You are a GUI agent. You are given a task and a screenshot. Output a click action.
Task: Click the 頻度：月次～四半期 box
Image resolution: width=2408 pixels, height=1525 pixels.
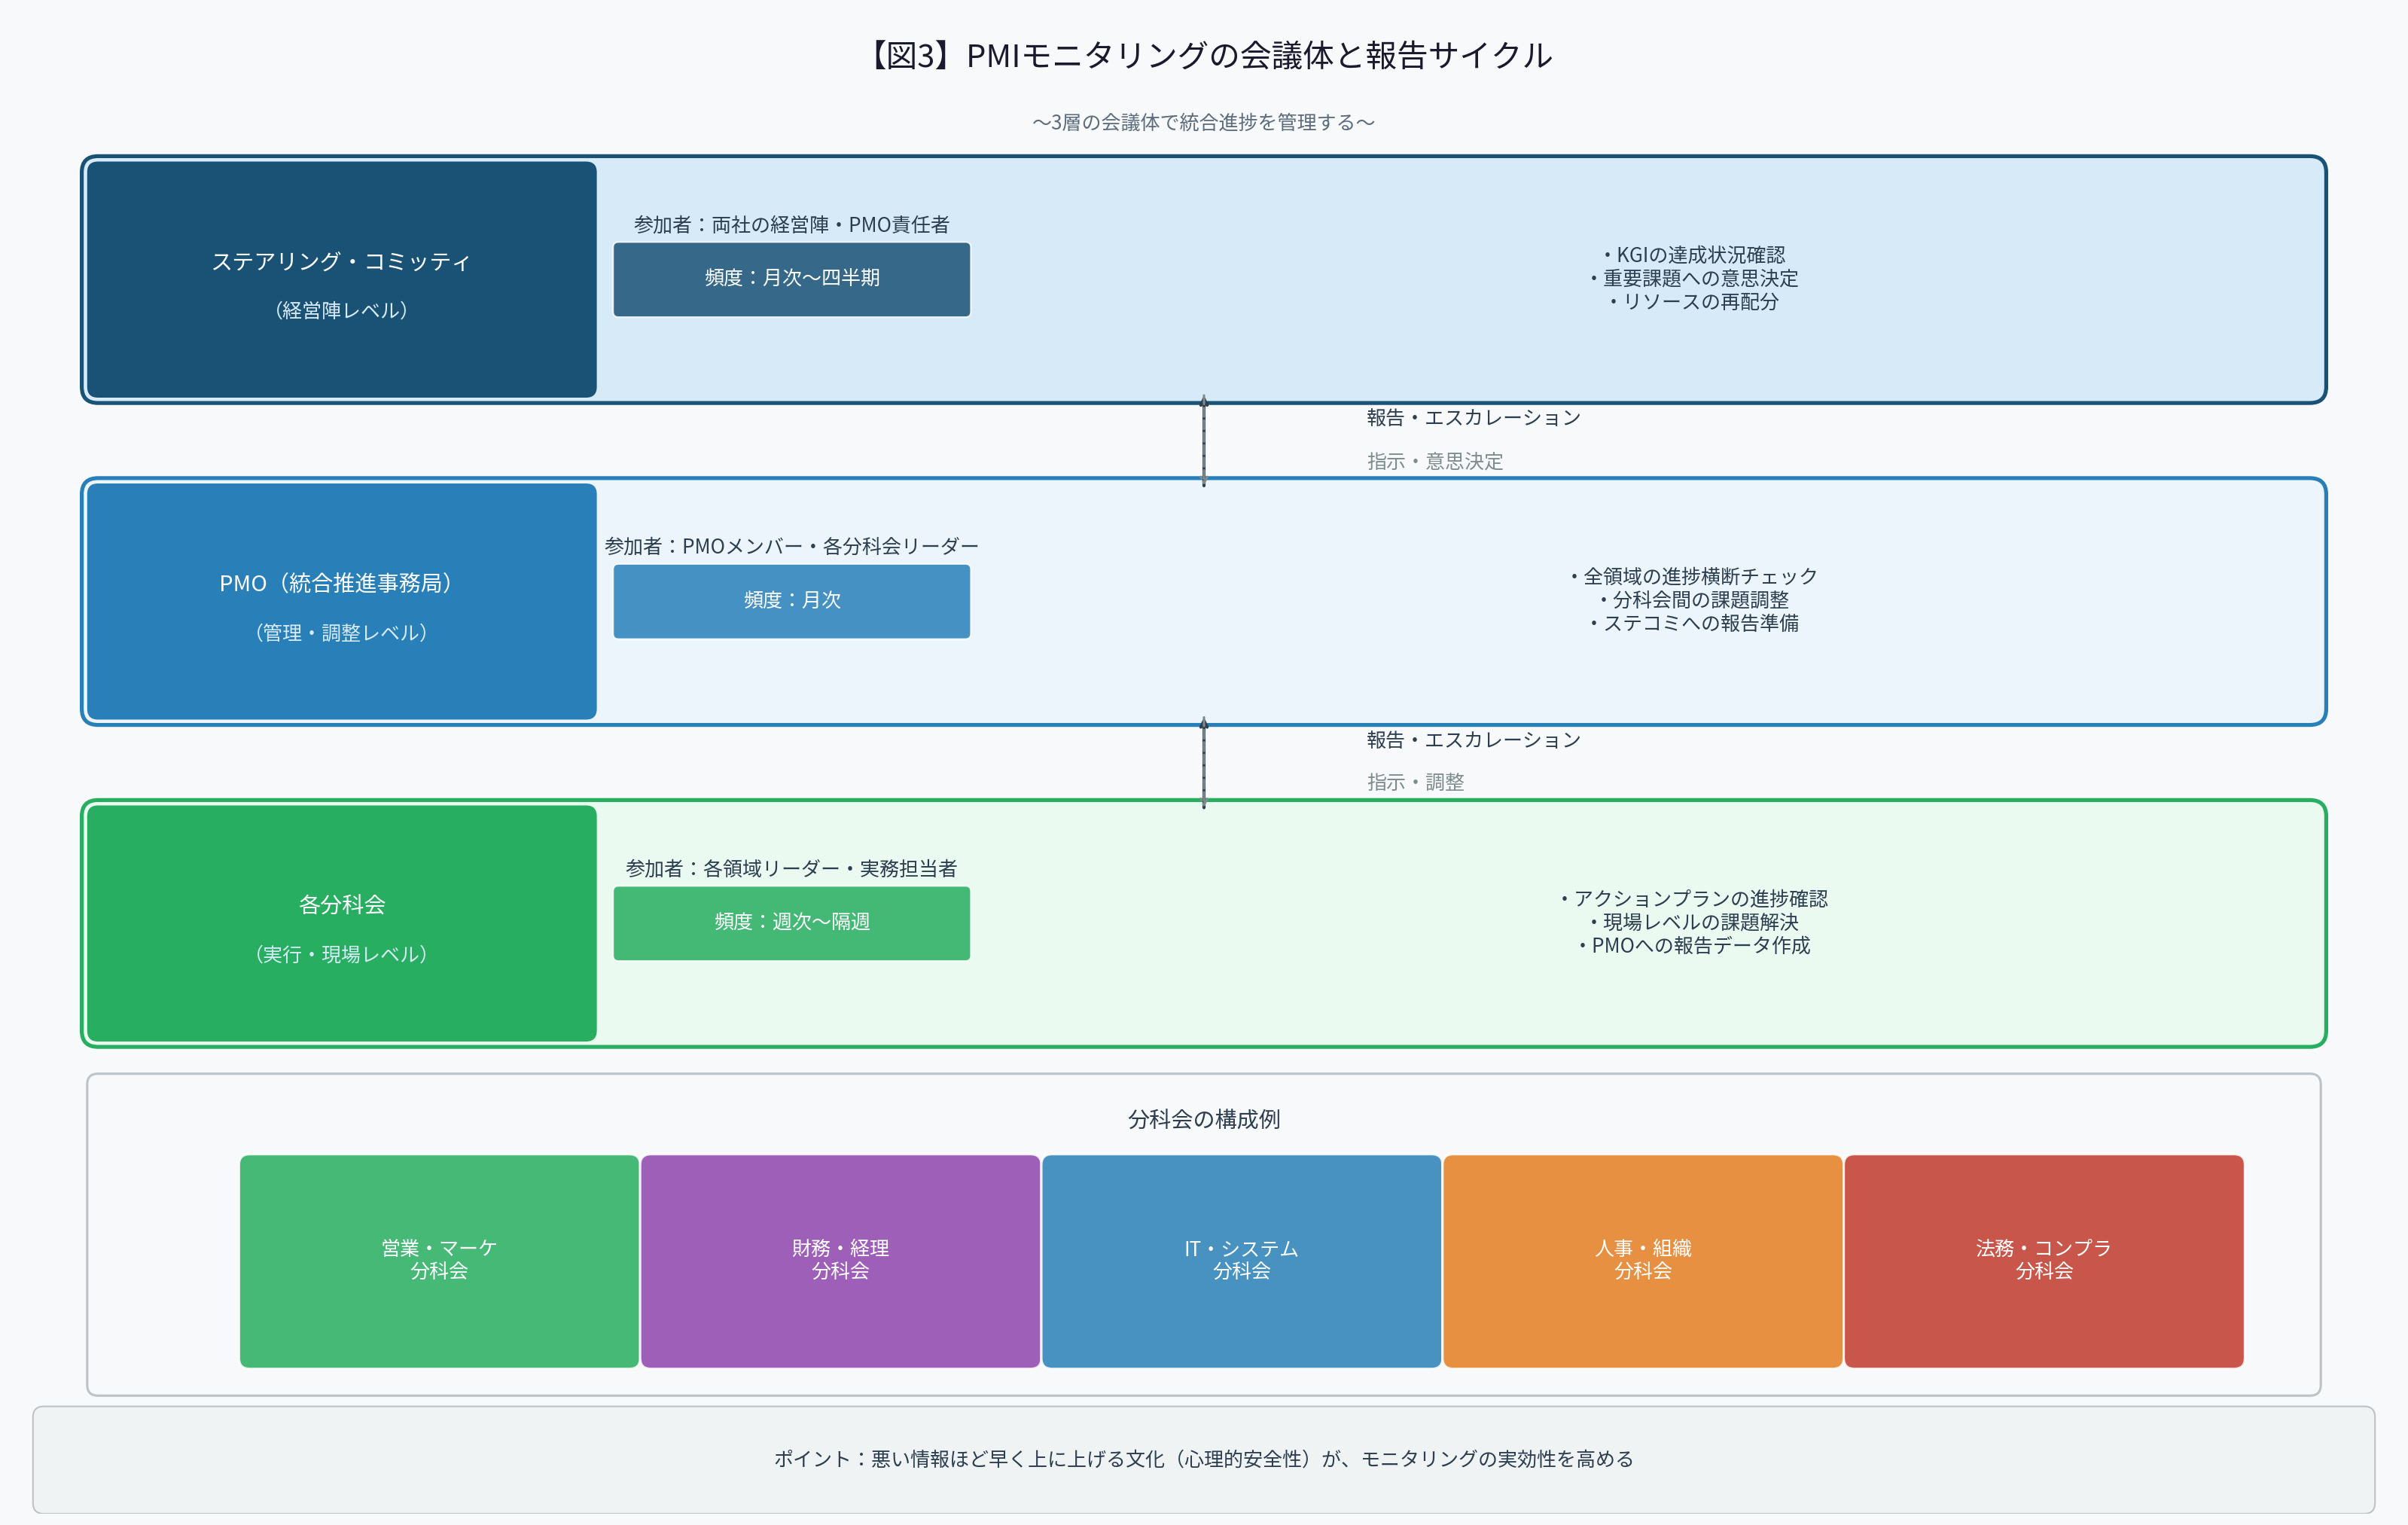(792, 279)
